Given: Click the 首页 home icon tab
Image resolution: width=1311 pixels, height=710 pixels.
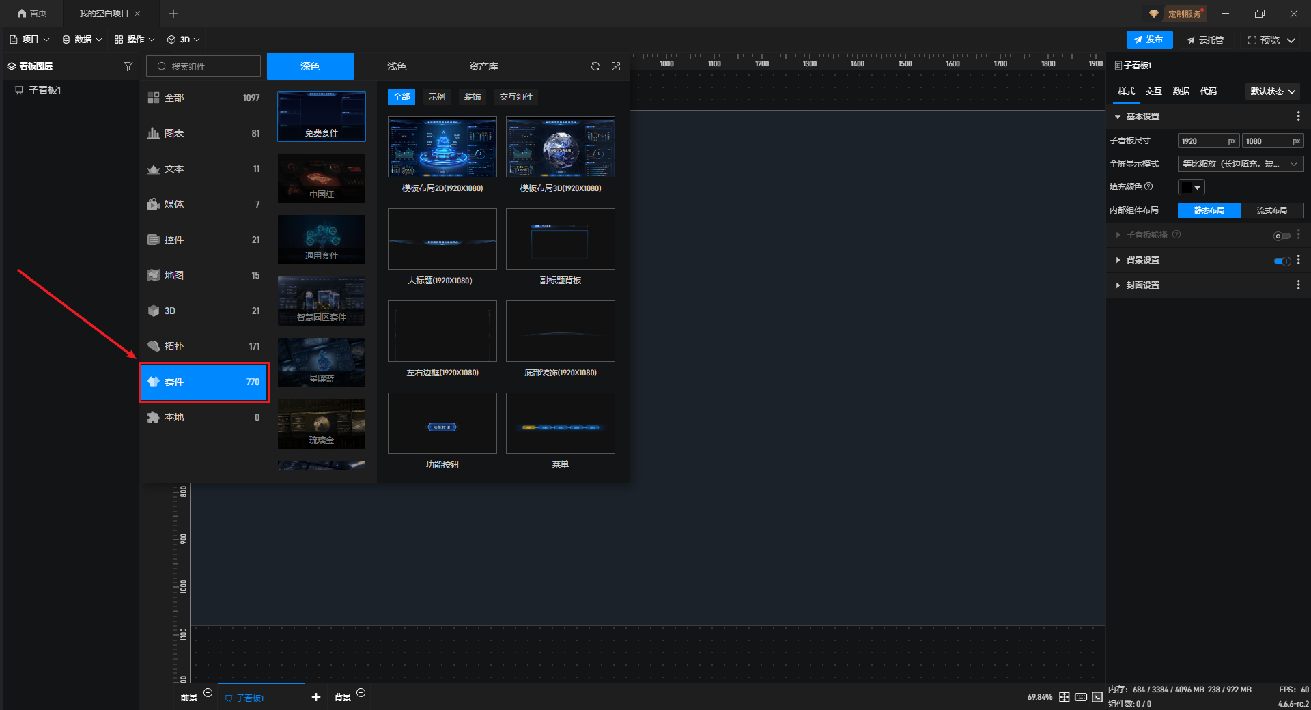Looking at the screenshot, I should [x=32, y=14].
